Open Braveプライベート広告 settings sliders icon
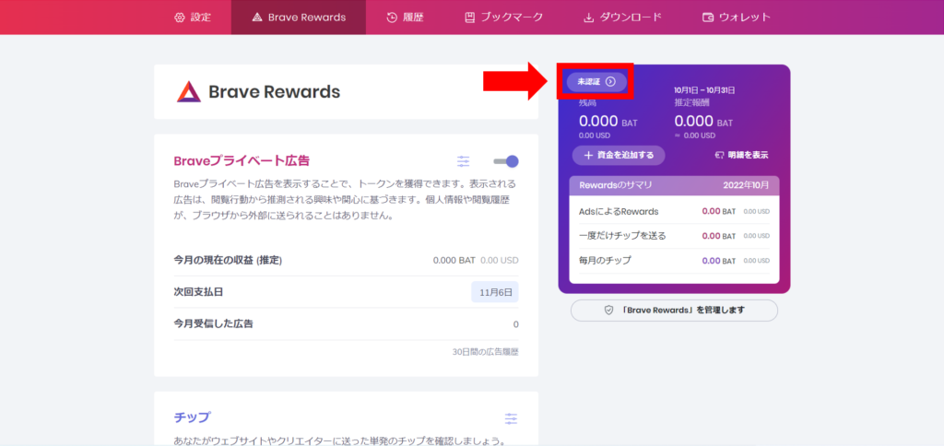The height and width of the screenshot is (446, 944). [463, 161]
